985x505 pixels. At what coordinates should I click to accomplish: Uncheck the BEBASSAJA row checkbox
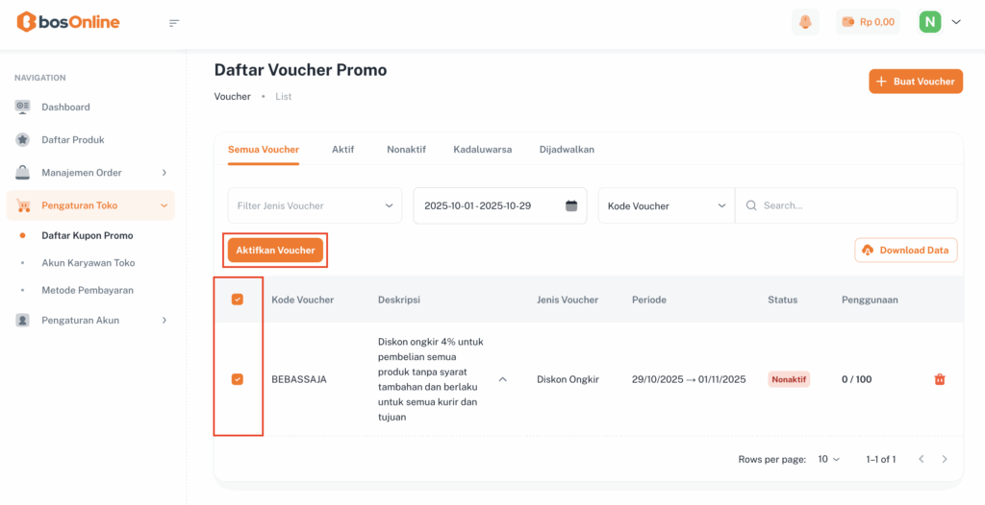[238, 379]
